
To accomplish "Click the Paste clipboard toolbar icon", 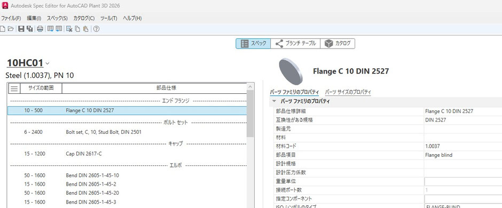I will pos(85,29).
